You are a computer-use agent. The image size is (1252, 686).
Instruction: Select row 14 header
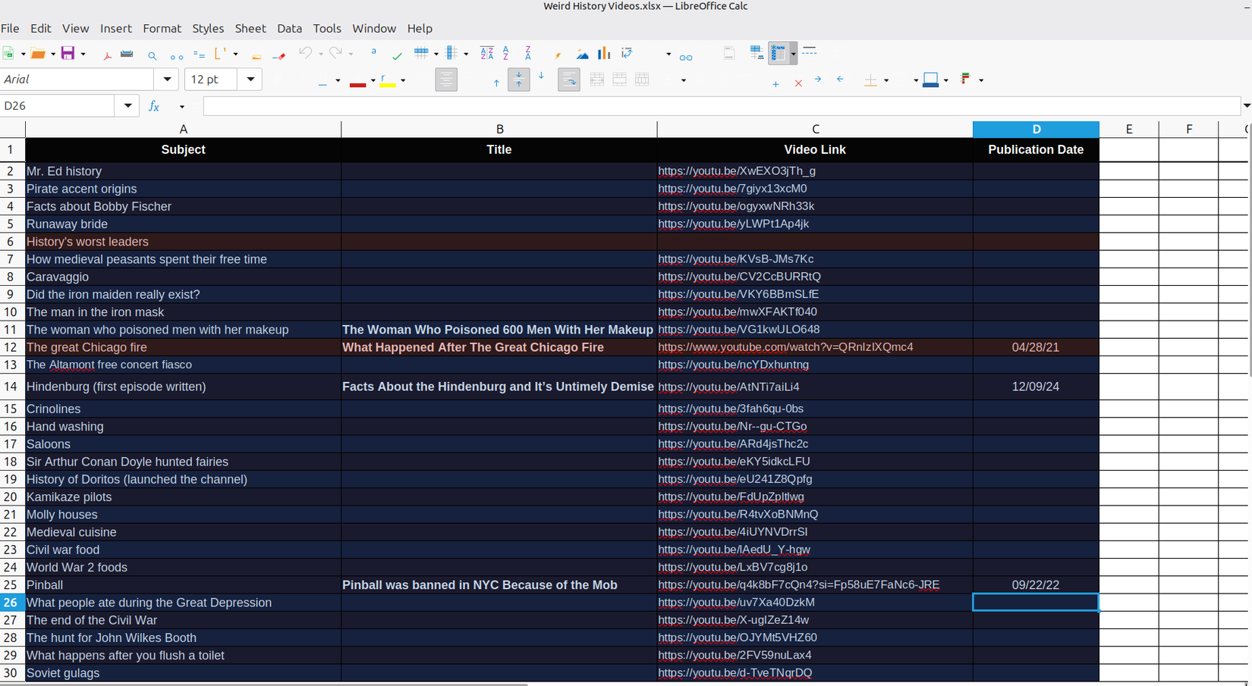click(x=12, y=387)
